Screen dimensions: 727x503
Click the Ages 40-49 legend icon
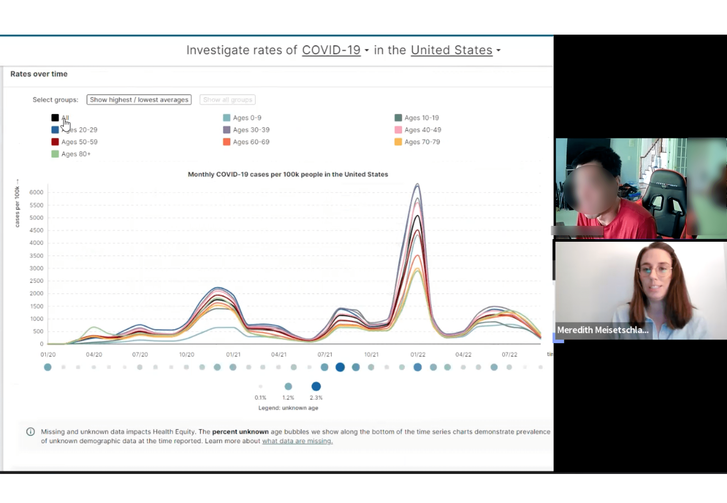click(x=397, y=129)
